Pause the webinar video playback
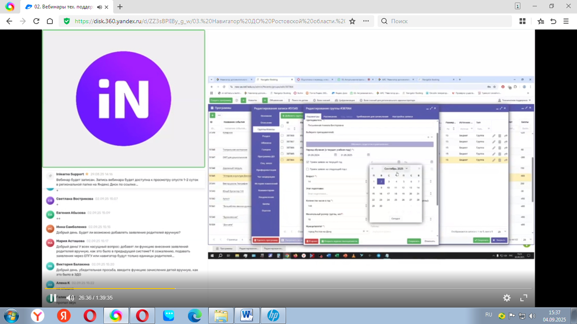This screenshot has width=577, height=324. [x=53, y=298]
